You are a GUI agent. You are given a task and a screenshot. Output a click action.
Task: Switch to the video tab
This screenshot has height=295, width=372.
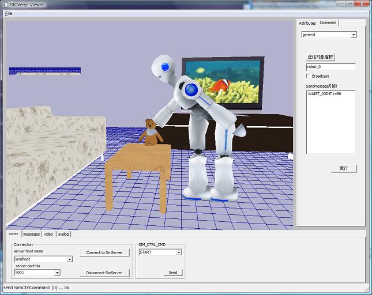48,234
